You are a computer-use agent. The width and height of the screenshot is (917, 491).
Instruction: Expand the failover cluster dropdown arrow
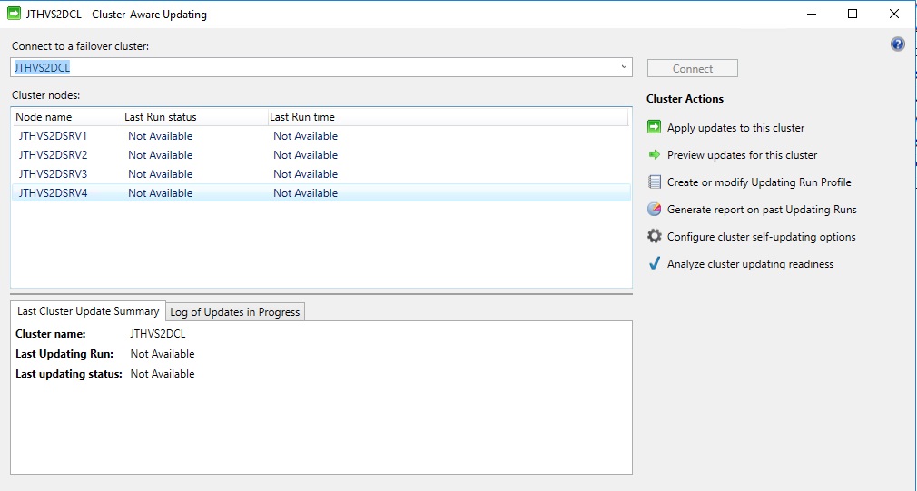(624, 67)
